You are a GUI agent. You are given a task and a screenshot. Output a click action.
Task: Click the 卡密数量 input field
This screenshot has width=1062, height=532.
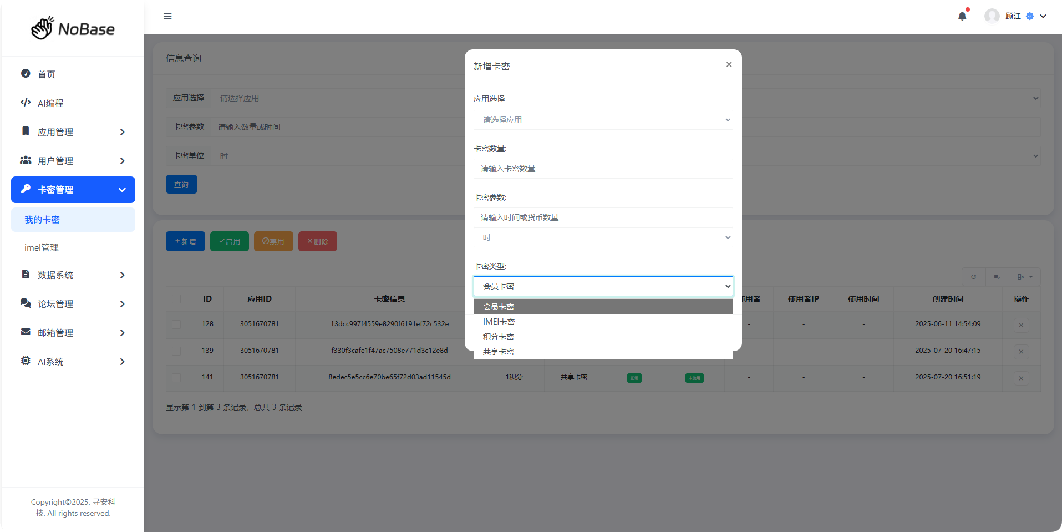point(603,169)
